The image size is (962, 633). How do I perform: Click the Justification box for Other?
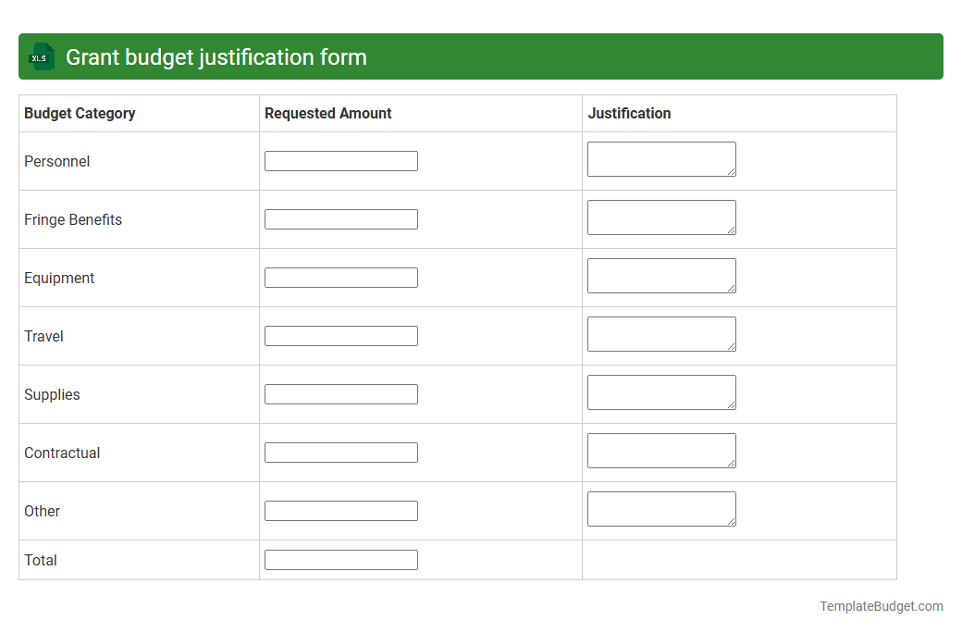(x=661, y=508)
